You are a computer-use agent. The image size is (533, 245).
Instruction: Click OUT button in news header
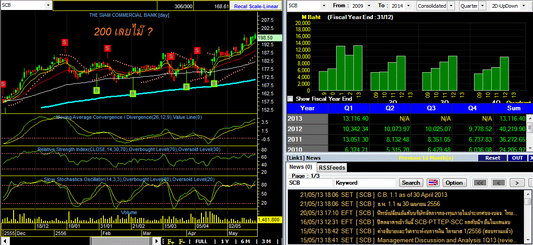(518, 158)
